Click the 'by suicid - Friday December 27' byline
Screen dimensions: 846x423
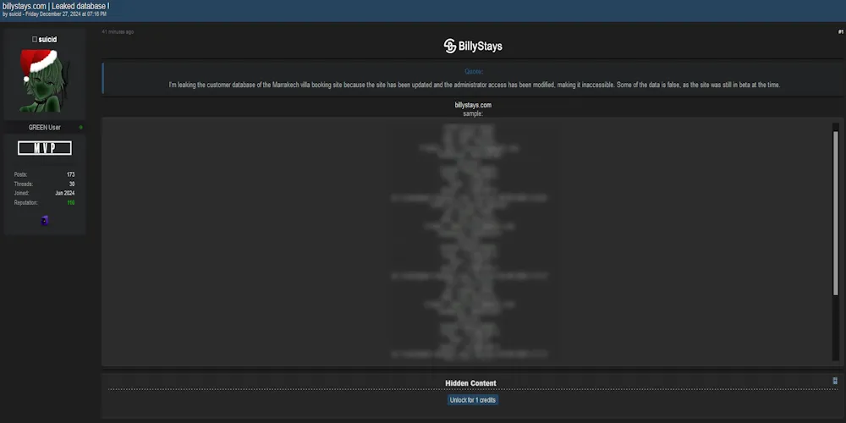pyautogui.click(x=54, y=14)
